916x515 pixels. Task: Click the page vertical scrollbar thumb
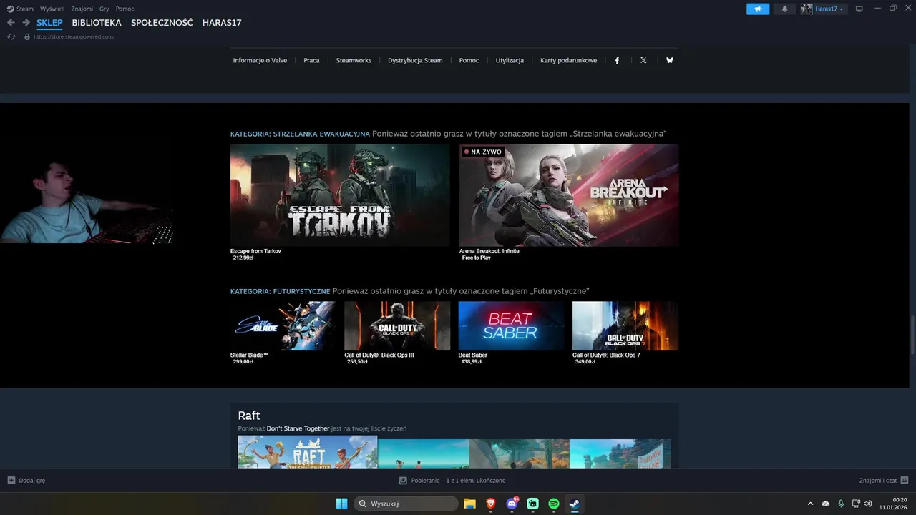coord(912,334)
